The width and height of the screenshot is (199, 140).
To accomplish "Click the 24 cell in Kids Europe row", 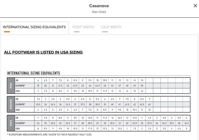I will point(38,123).
